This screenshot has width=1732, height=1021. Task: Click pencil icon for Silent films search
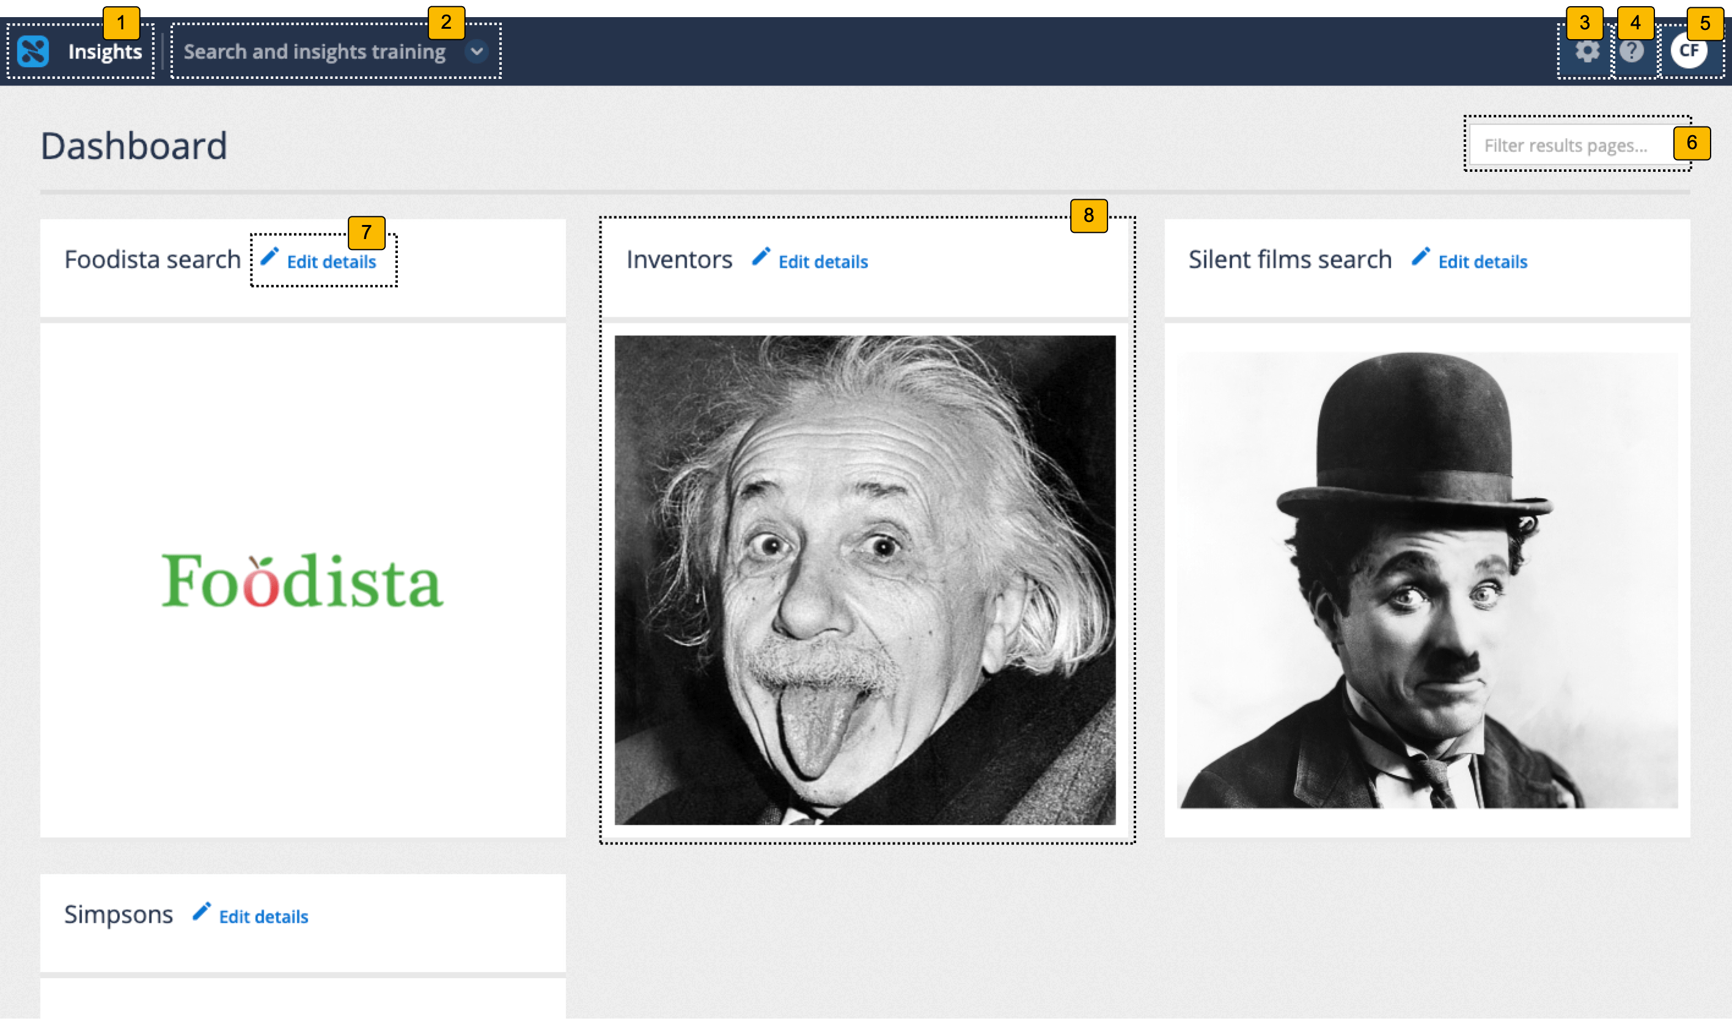click(1420, 257)
